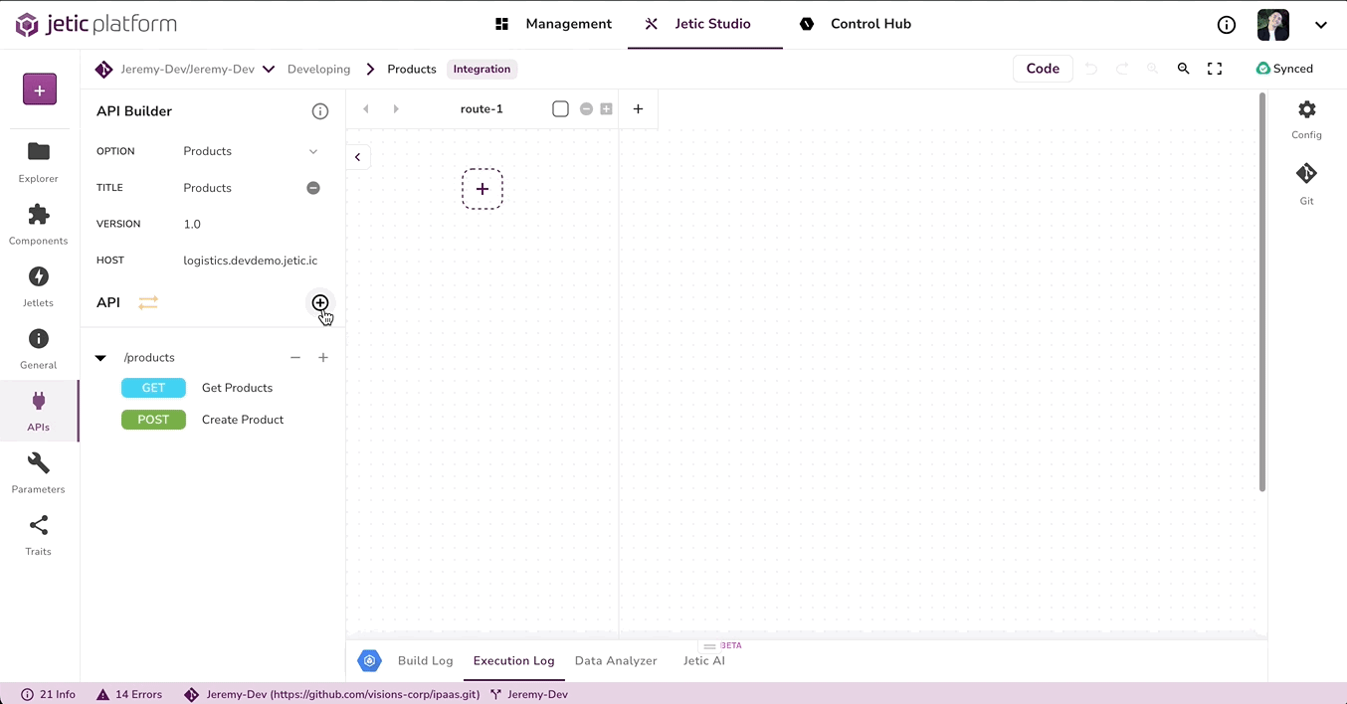The image size is (1347, 704).
Task: Go to next route arrow
Action: point(396,109)
